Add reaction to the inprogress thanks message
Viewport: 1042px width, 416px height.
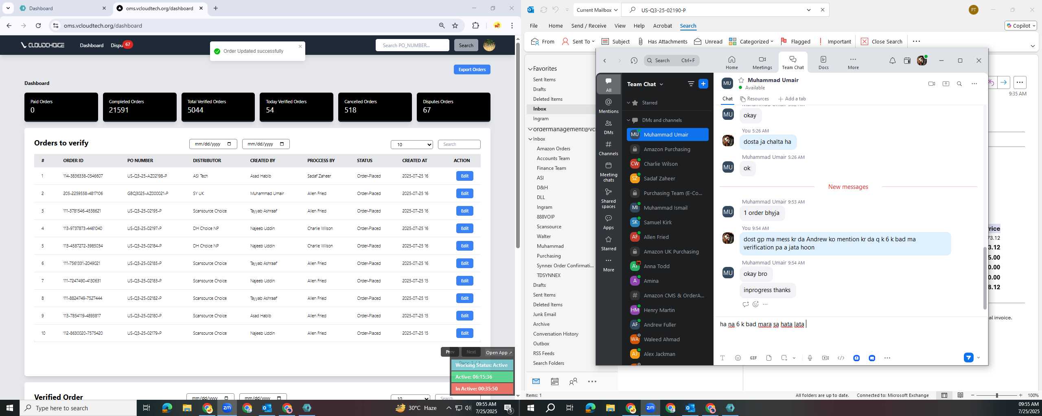click(755, 304)
